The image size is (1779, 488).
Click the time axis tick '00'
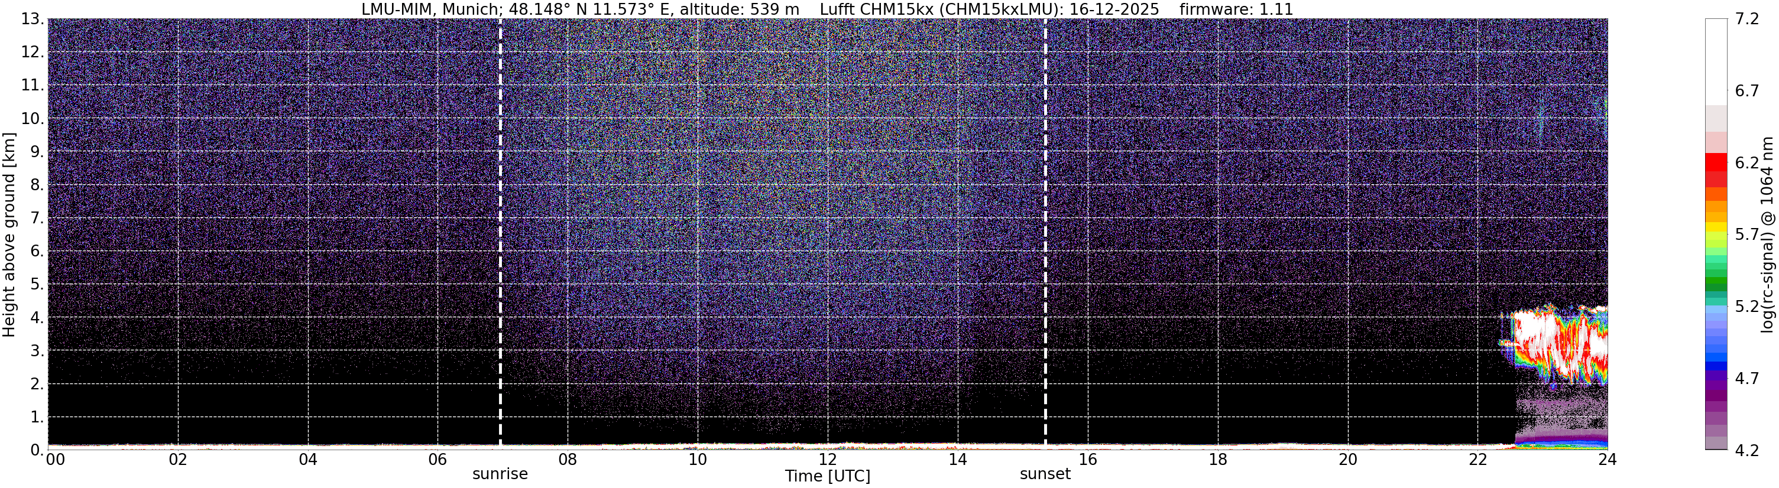coord(55,460)
